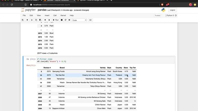Click the Python logo icon
198x111 pixels.
[x=163, y=10]
